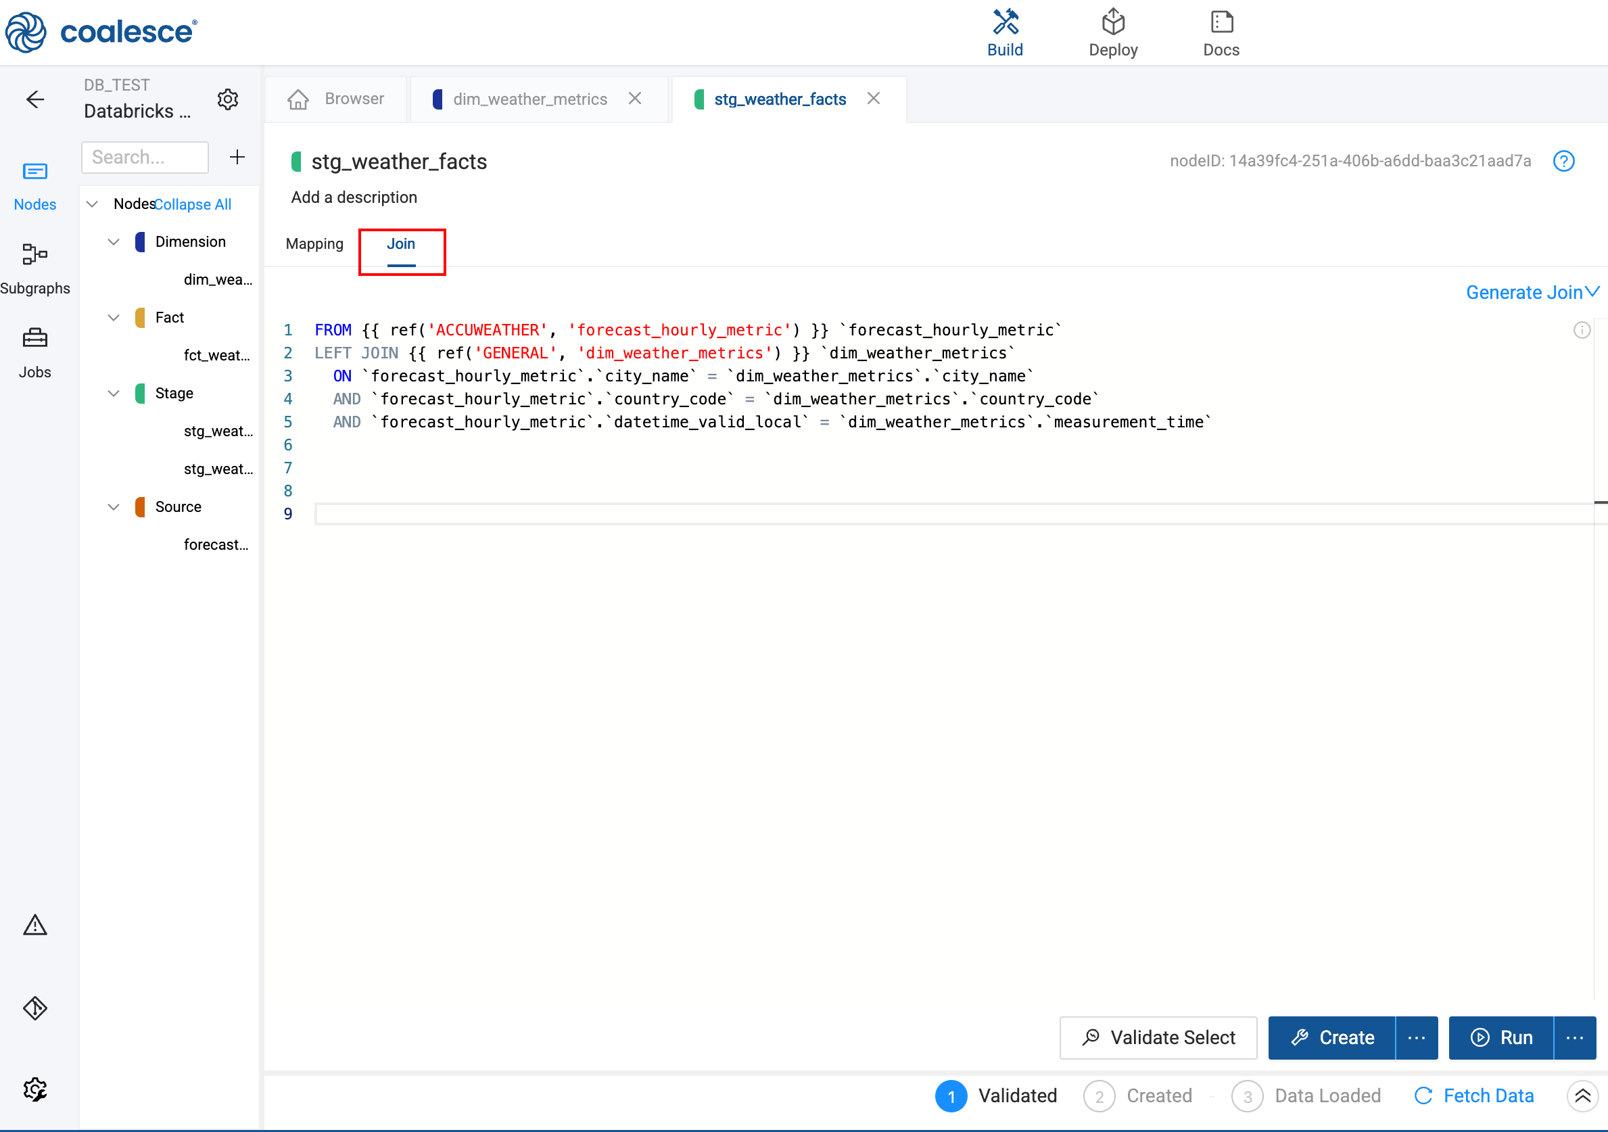Close the stg_weather_facts tab
Screen dimensions: 1608x1132
874,99
